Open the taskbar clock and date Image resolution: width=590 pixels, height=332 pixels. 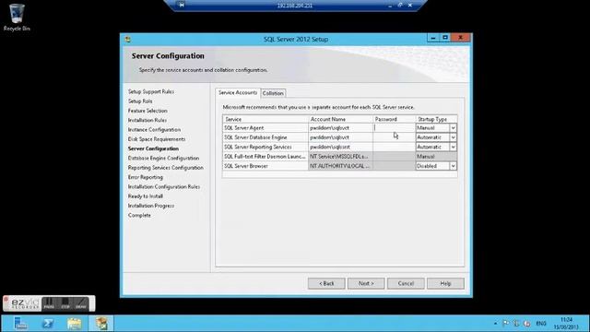(566, 324)
